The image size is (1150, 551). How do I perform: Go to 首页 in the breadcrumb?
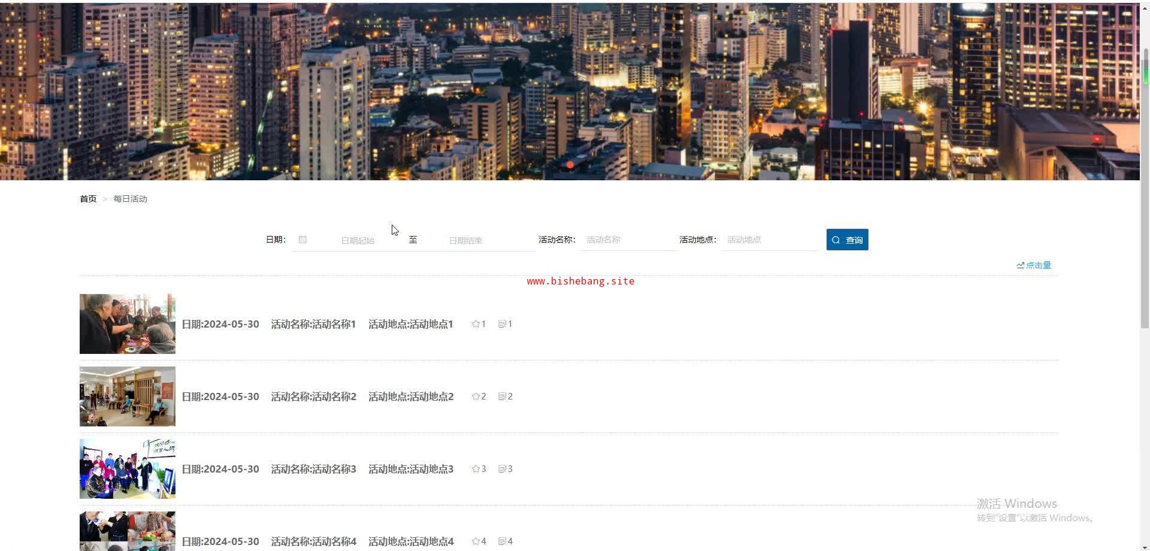(x=88, y=199)
